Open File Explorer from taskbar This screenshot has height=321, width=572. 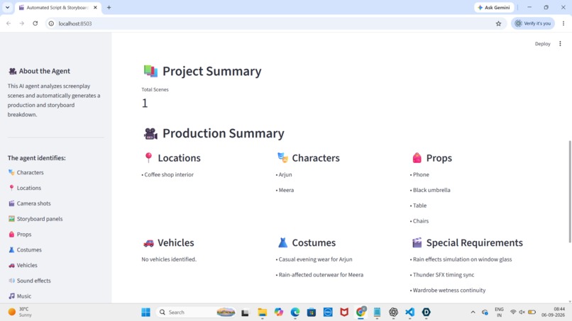click(x=263, y=312)
